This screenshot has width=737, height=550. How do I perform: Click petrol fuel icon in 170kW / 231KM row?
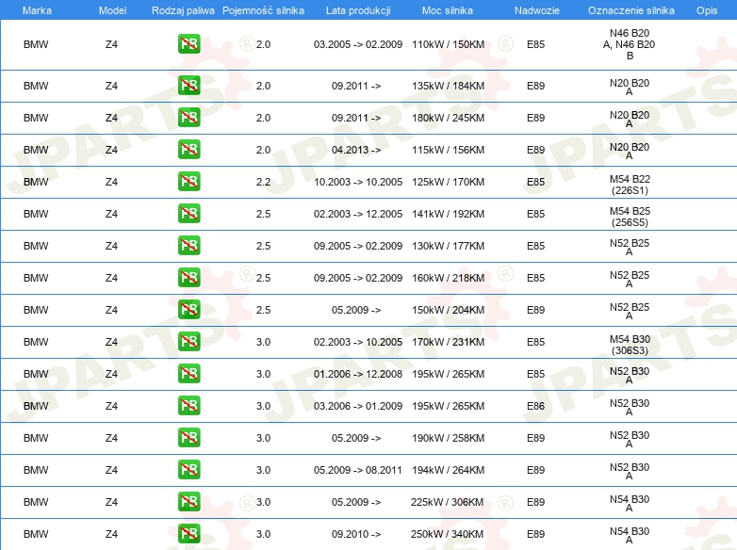188,342
